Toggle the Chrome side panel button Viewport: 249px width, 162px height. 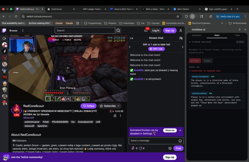(192, 16)
